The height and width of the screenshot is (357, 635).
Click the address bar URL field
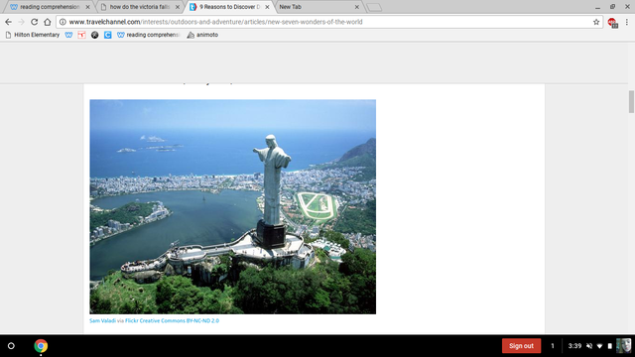click(330, 22)
